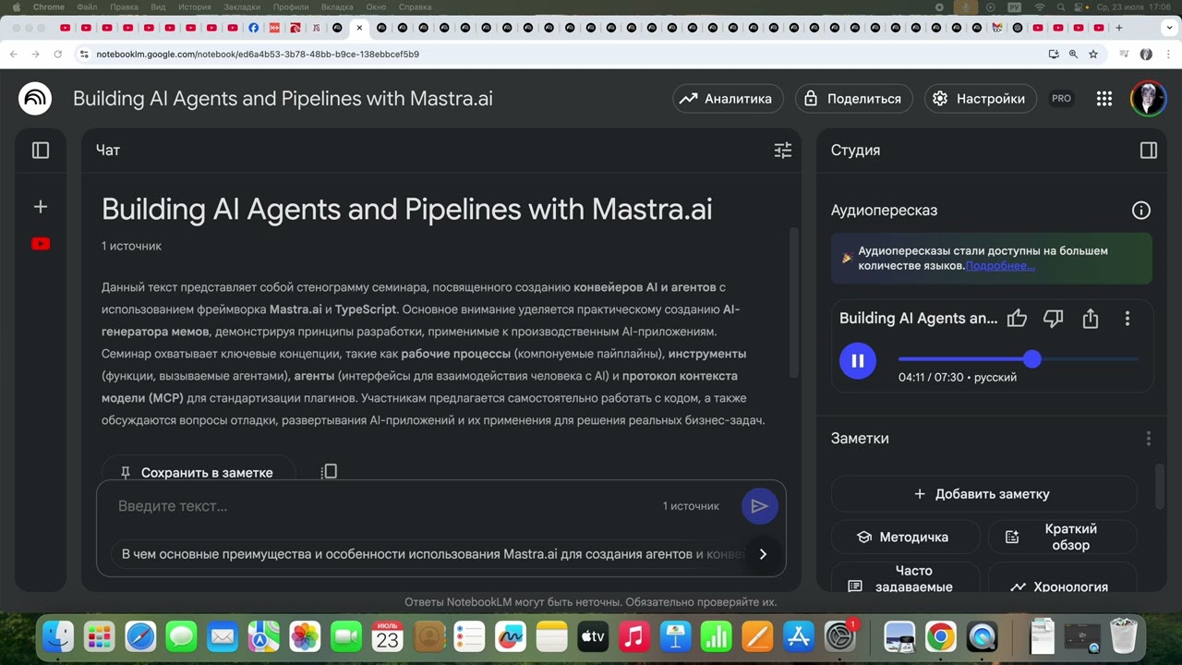Open the Google account avatar menu
The image size is (1182, 665).
click(x=1149, y=99)
